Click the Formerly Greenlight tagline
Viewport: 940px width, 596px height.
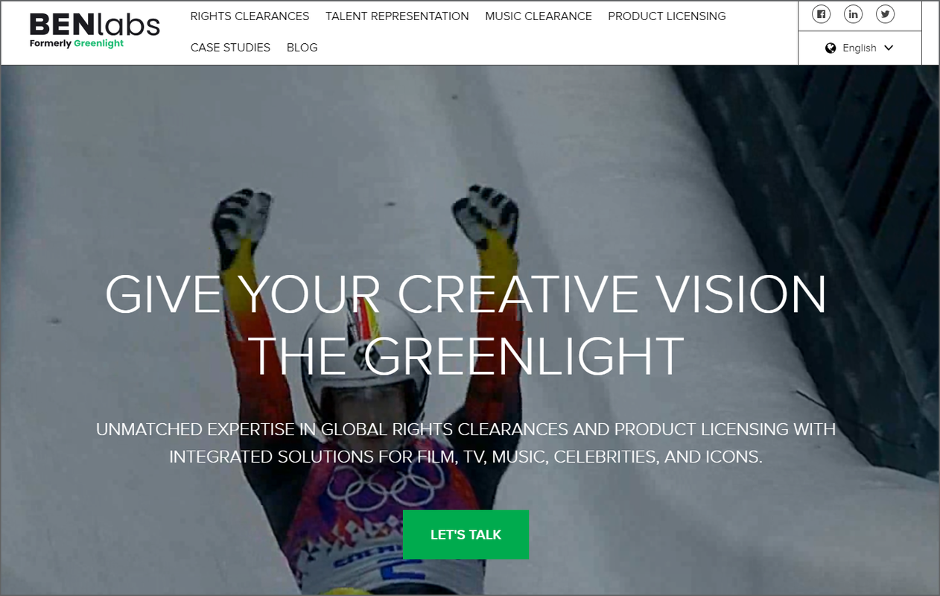pos(77,43)
